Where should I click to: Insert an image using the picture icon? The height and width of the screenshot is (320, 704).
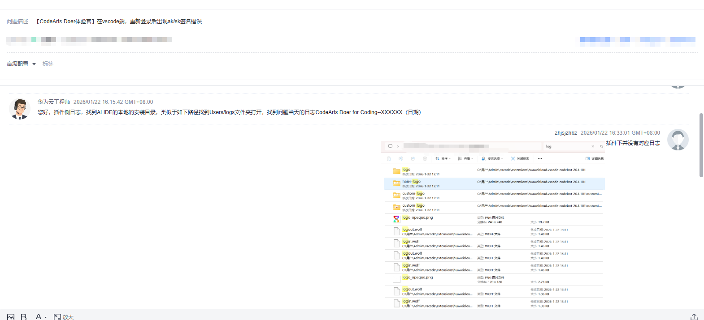click(x=11, y=317)
